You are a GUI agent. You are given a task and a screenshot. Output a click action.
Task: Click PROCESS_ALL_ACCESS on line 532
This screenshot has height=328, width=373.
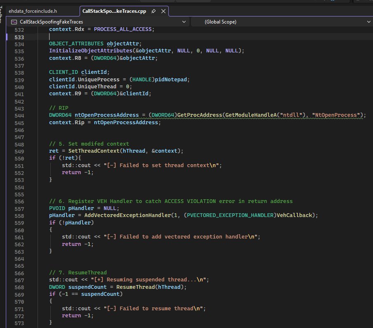coord(123,29)
